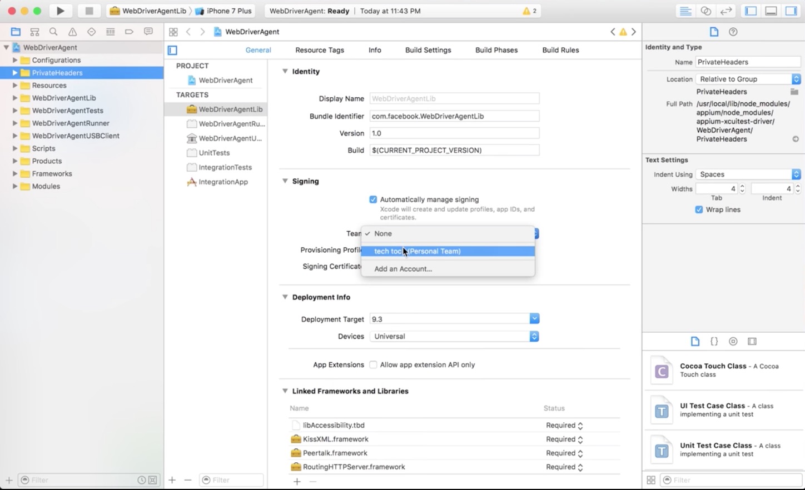The width and height of the screenshot is (805, 490).
Task: Hide the project and targets list
Action: 172,50
